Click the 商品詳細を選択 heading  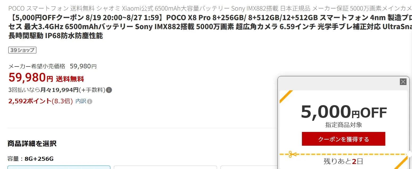[x=32, y=144]
